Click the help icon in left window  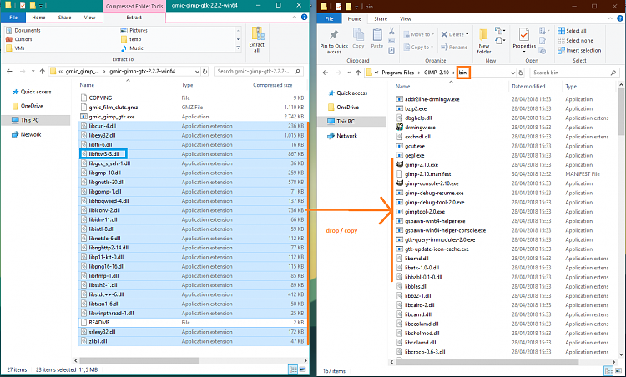coord(304,18)
